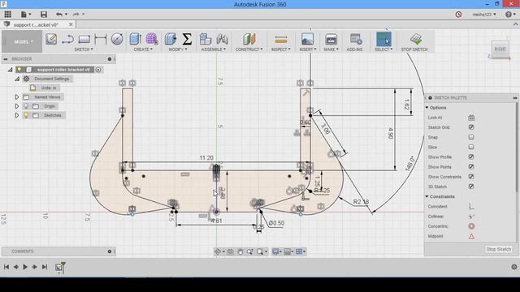
Task: Click the New Component assemble icon
Action: tap(206, 39)
